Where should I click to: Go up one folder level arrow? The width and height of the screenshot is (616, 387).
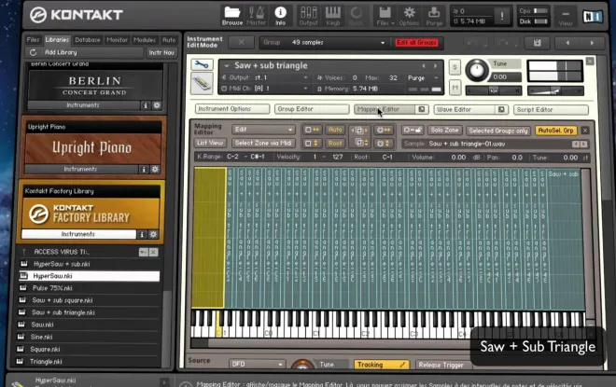(24, 252)
